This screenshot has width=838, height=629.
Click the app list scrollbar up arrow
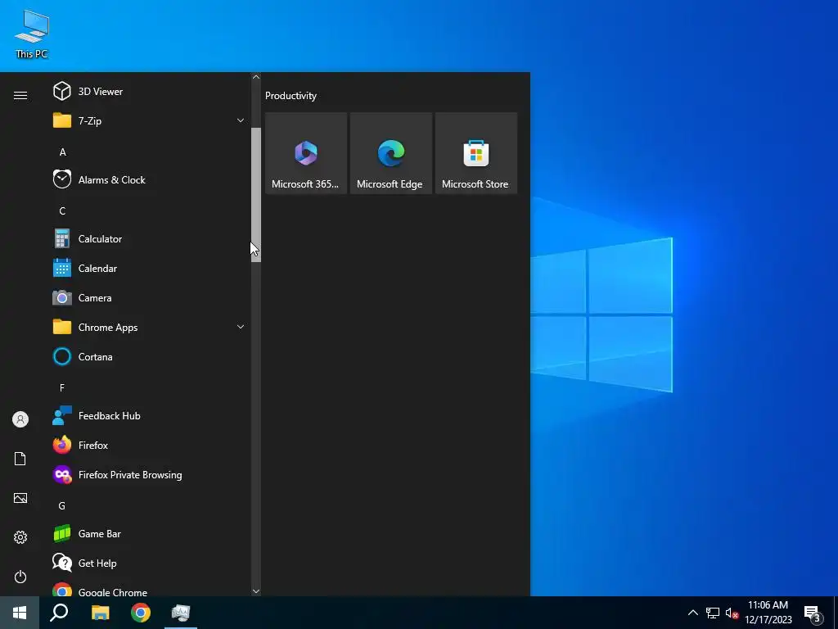click(256, 78)
